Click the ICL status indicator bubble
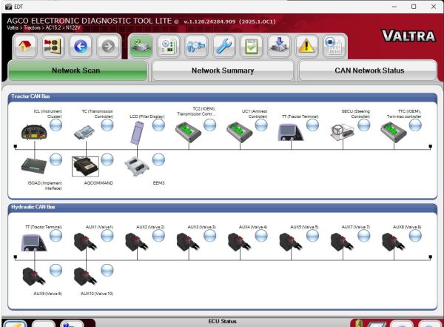Viewport: 444px width, 327px height. click(55, 125)
